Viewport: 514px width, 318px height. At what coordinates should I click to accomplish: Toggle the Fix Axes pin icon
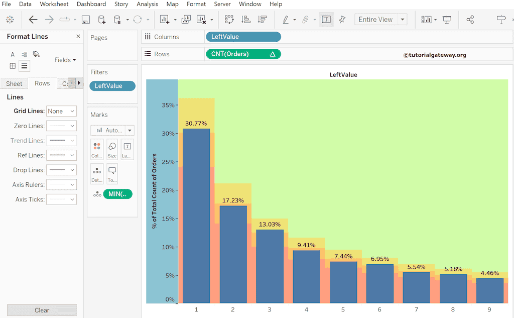[x=342, y=20]
